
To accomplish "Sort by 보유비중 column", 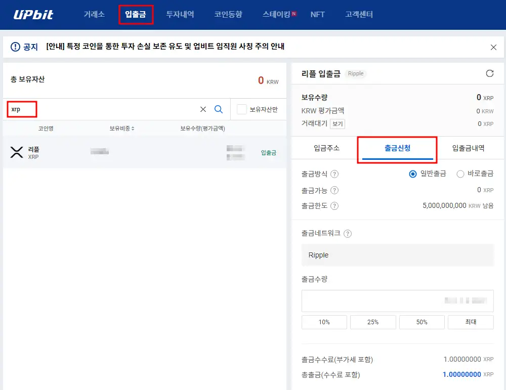I will click(121, 128).
